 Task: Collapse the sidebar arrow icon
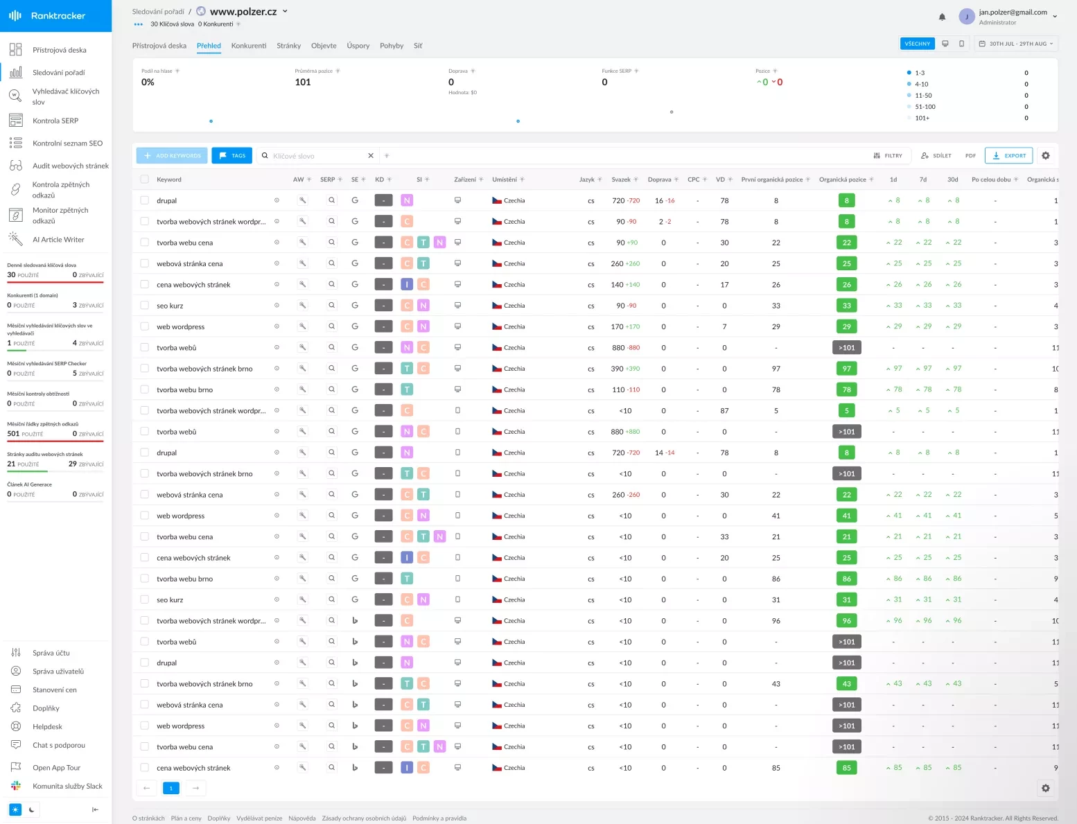(95, 809)
